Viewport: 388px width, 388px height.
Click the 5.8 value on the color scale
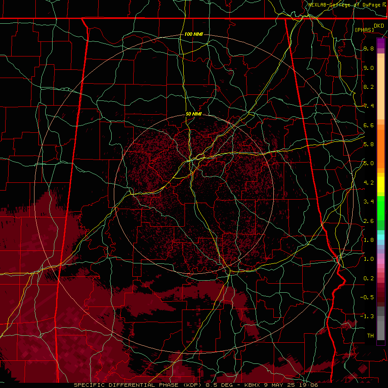[369, 144]
